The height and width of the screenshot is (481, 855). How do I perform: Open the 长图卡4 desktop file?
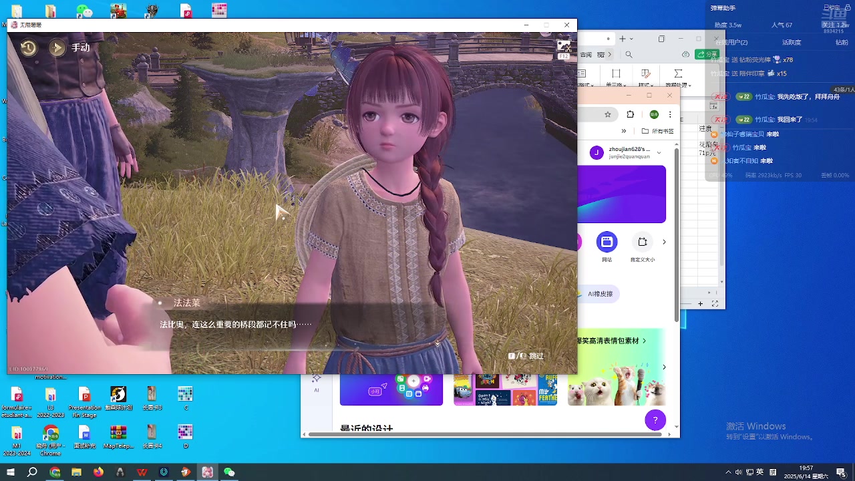coord(152,436)
